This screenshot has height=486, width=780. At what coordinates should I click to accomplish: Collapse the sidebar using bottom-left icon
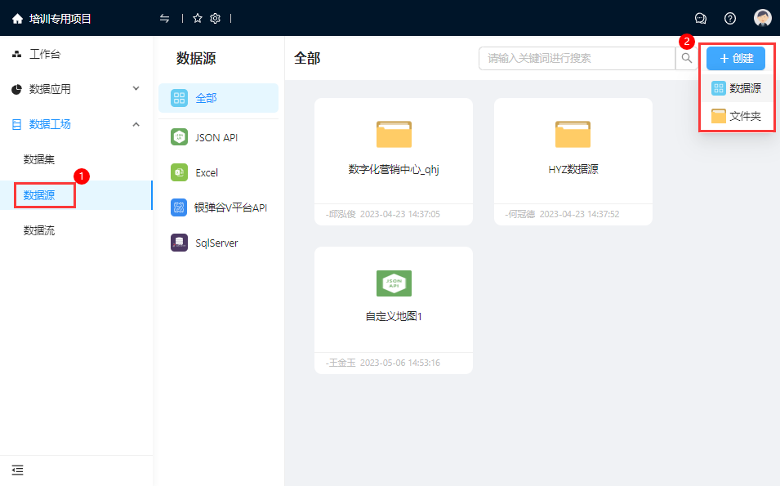[x=17, y=470]
